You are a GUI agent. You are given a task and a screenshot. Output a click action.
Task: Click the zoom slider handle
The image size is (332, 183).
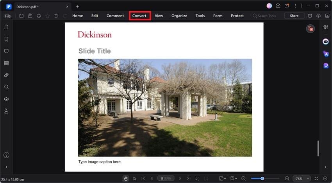pos(262,179)
